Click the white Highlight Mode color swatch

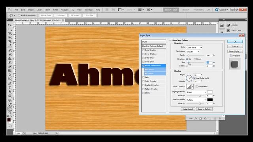210,92
